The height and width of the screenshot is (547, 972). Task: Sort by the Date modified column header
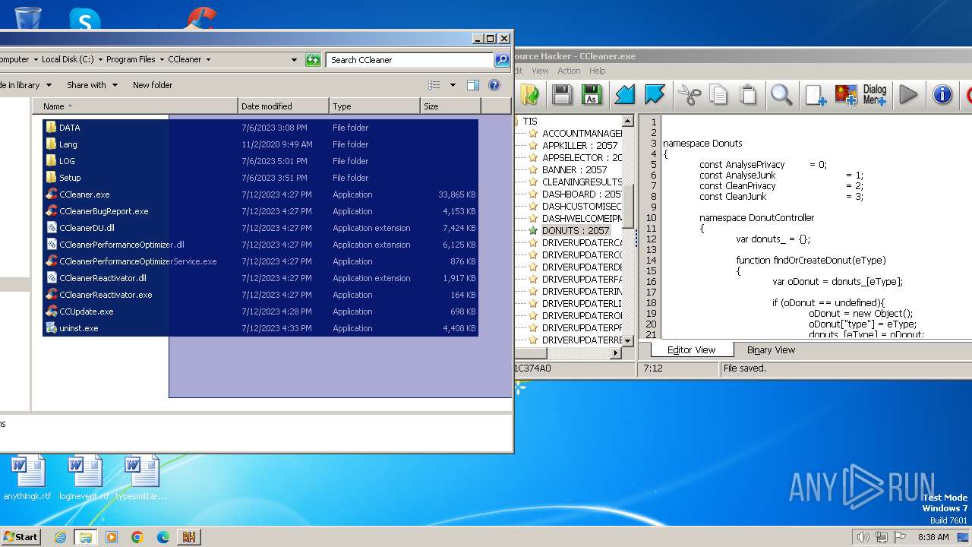[284, 106]
